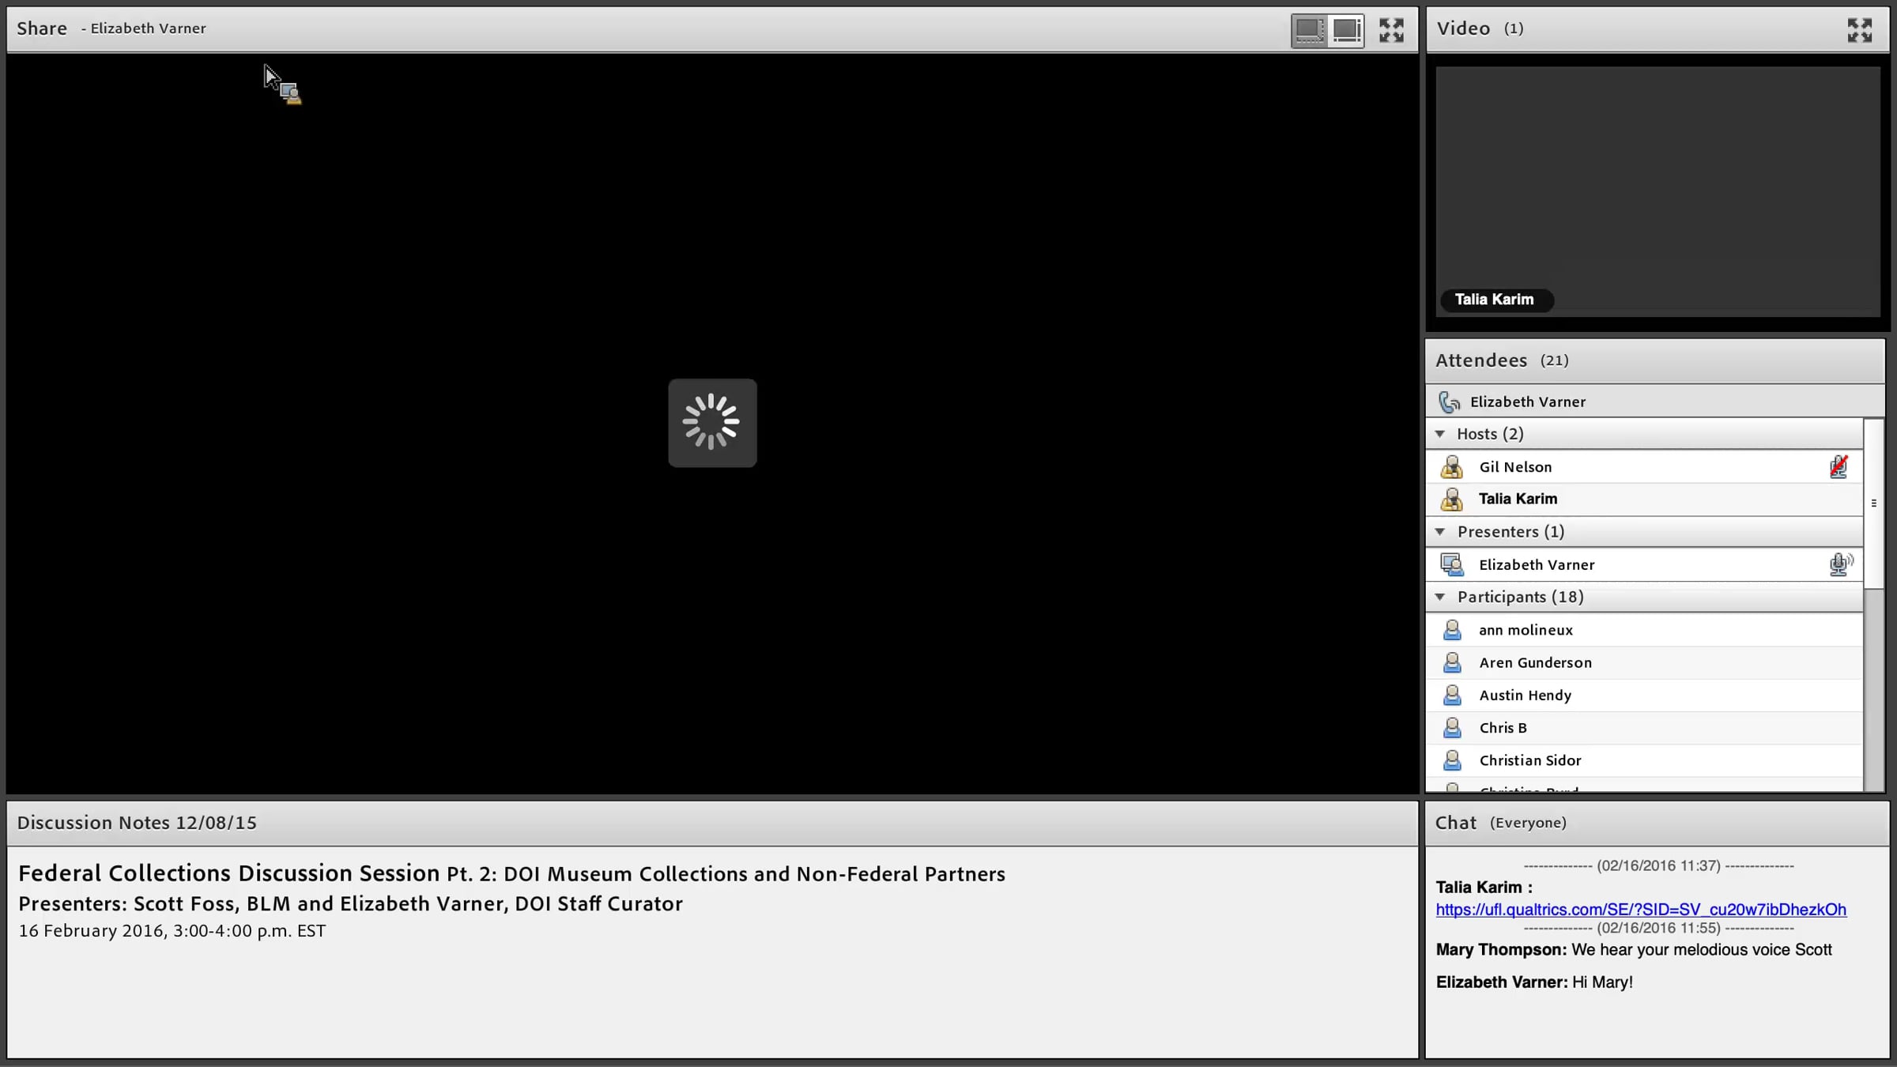This screenshot has height=1067, width=1897.
Task: Collapse the Hosts group
Action: tap(1440, 434)
